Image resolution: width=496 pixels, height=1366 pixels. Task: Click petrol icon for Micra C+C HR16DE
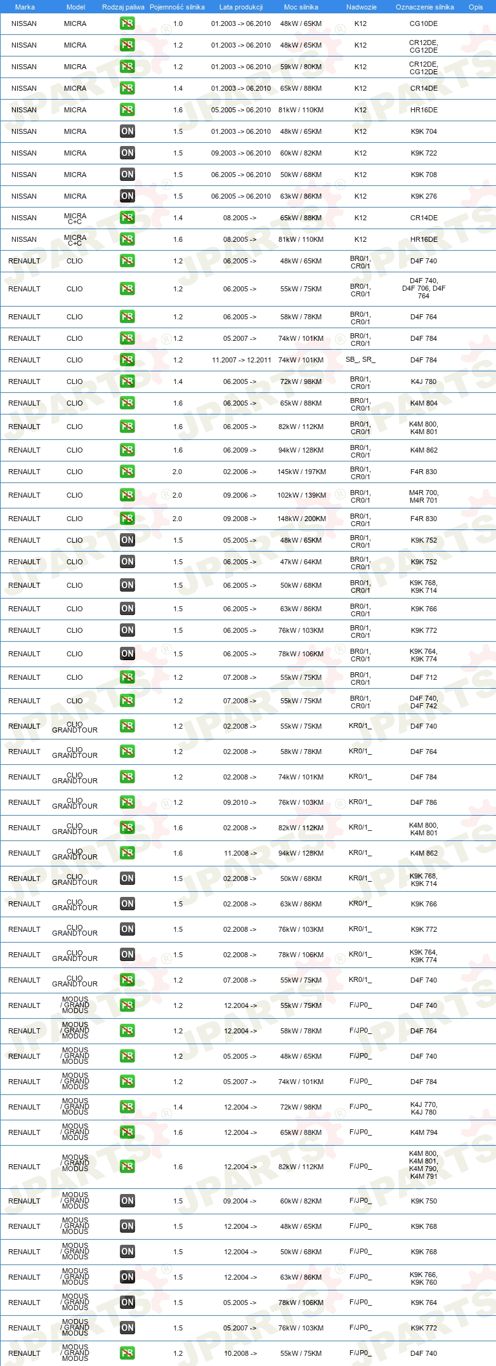coord(127,239)
